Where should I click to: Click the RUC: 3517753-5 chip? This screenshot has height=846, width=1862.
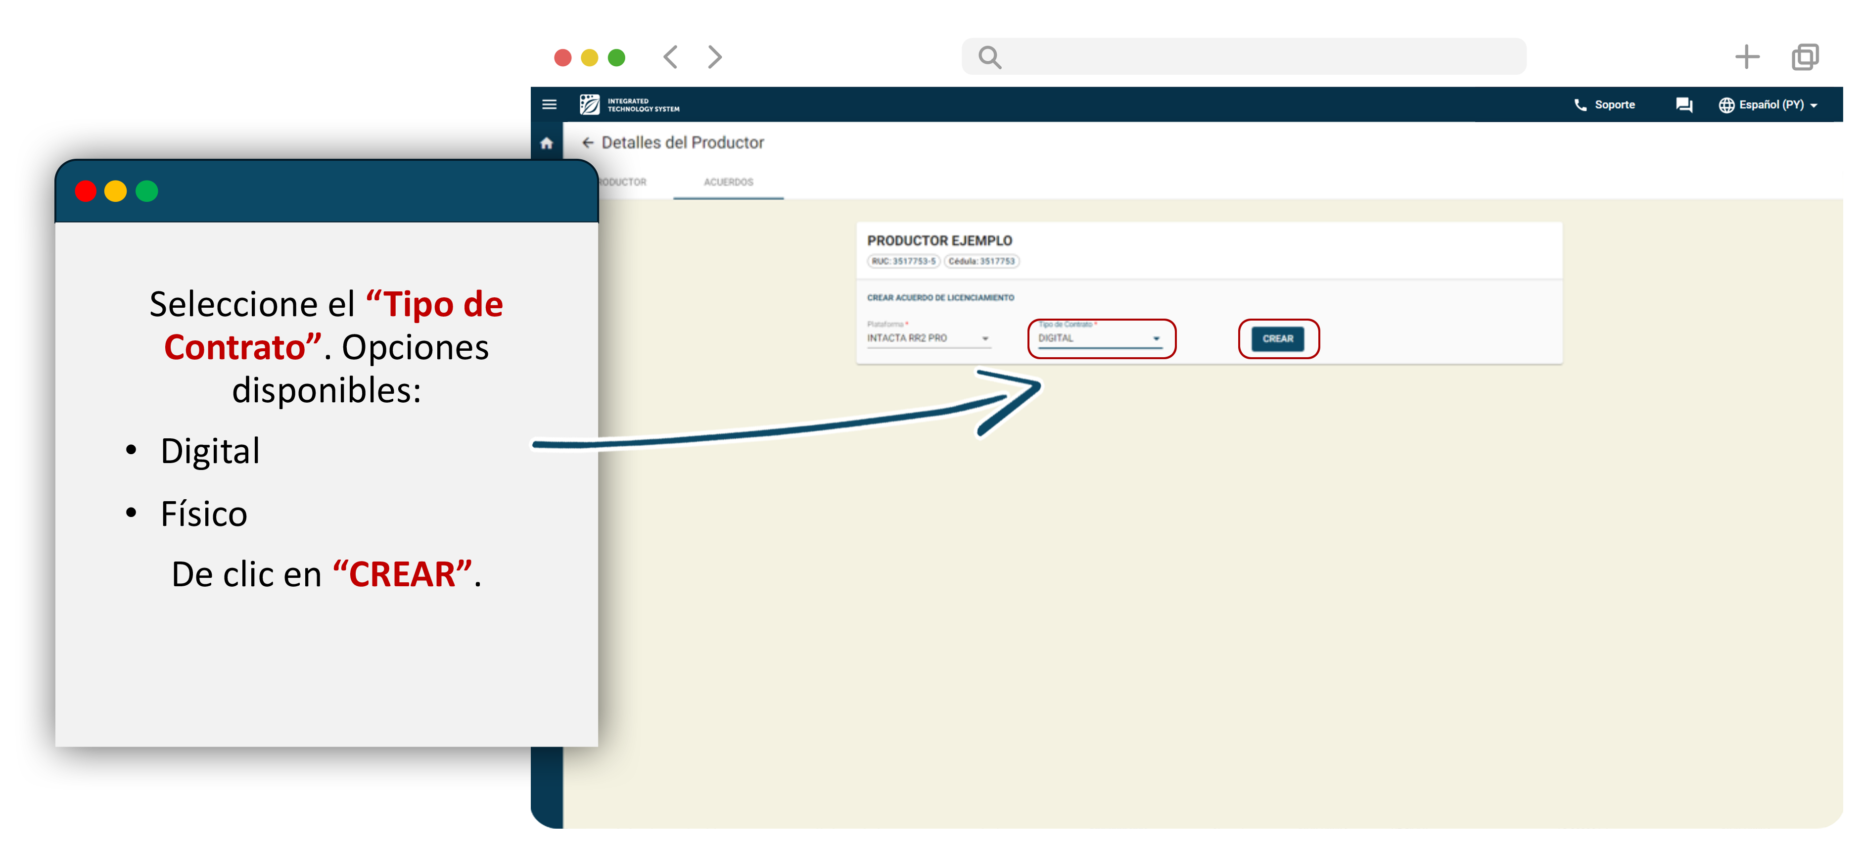pos(903,261)
